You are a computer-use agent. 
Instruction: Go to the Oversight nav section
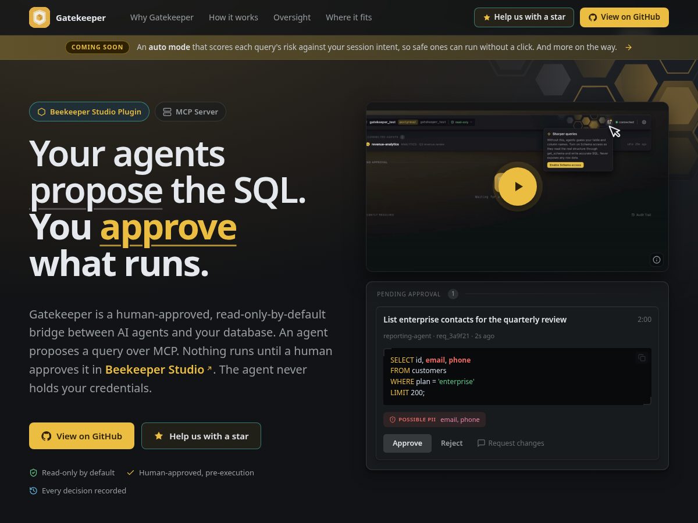292,17
